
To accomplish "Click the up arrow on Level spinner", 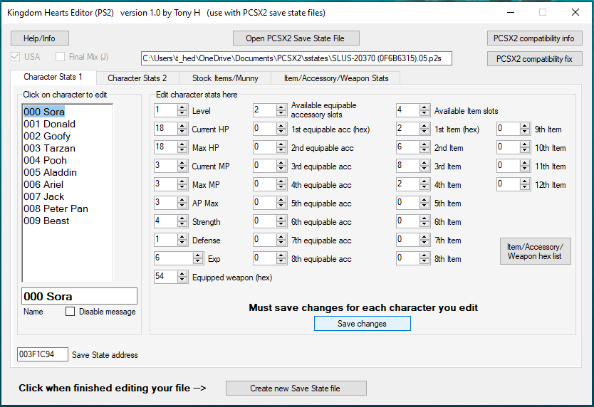I will point(183,107).
